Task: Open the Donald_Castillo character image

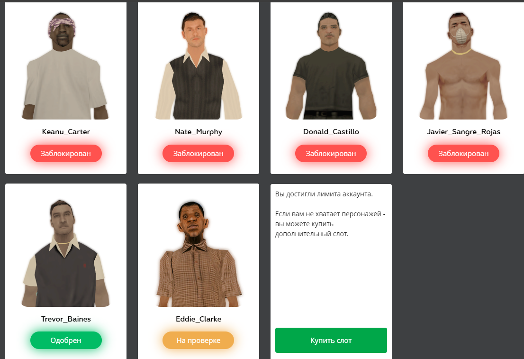Action: click(x=331, y=66)
